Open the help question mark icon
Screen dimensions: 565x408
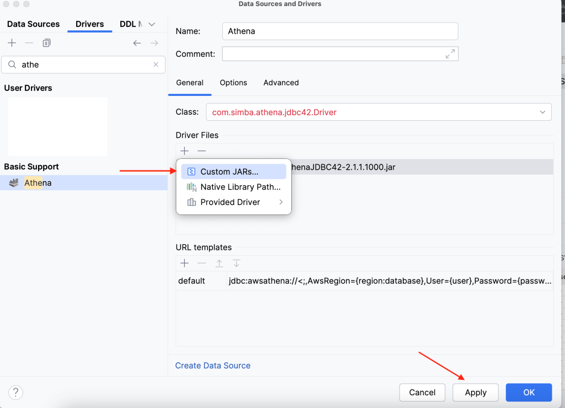click(x=15, y=393)
